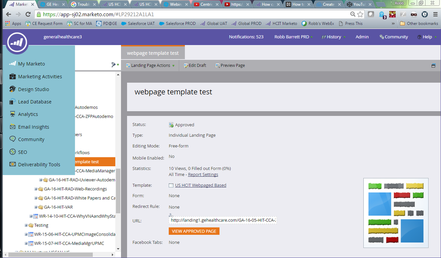Open the Report Settings link
This screenshot has width=441, height=258.
point(203,175)
